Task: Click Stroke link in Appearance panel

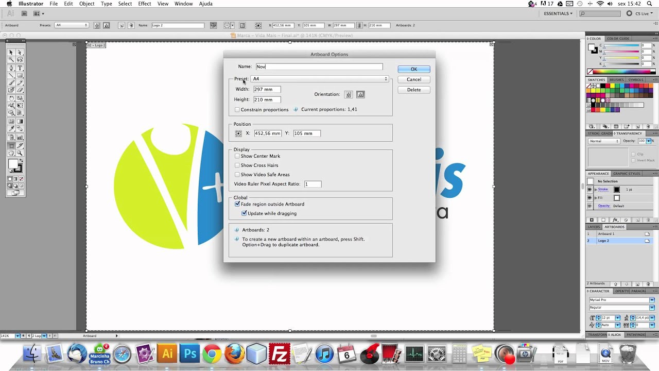Action: coord(603,190)
